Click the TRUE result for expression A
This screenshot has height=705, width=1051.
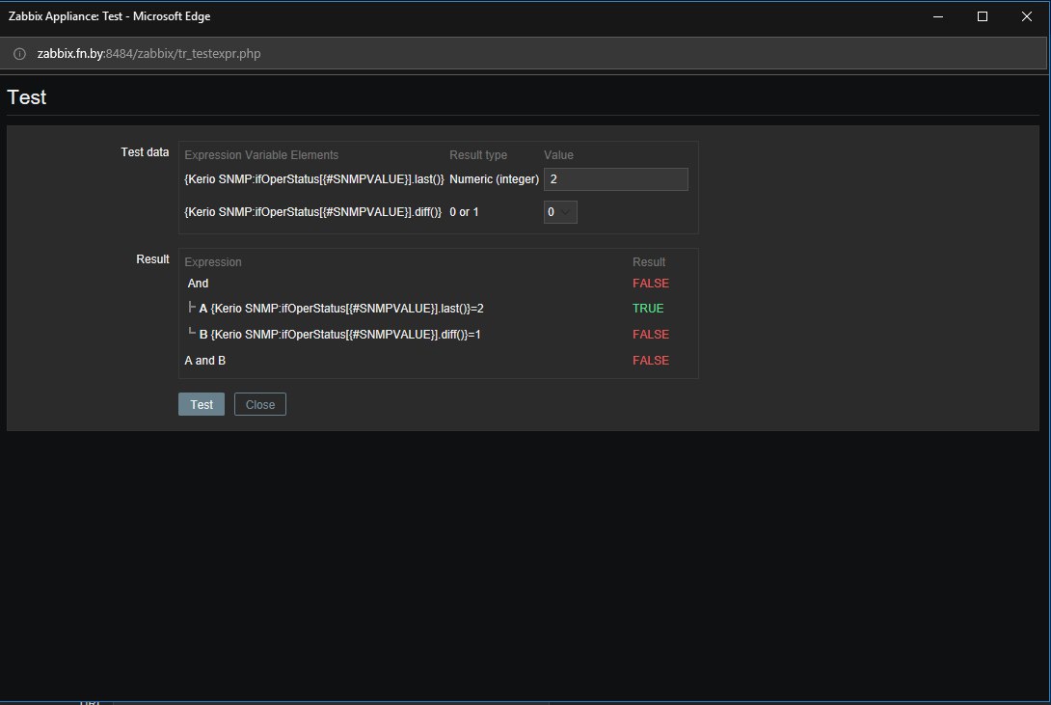tap(648, 309)
